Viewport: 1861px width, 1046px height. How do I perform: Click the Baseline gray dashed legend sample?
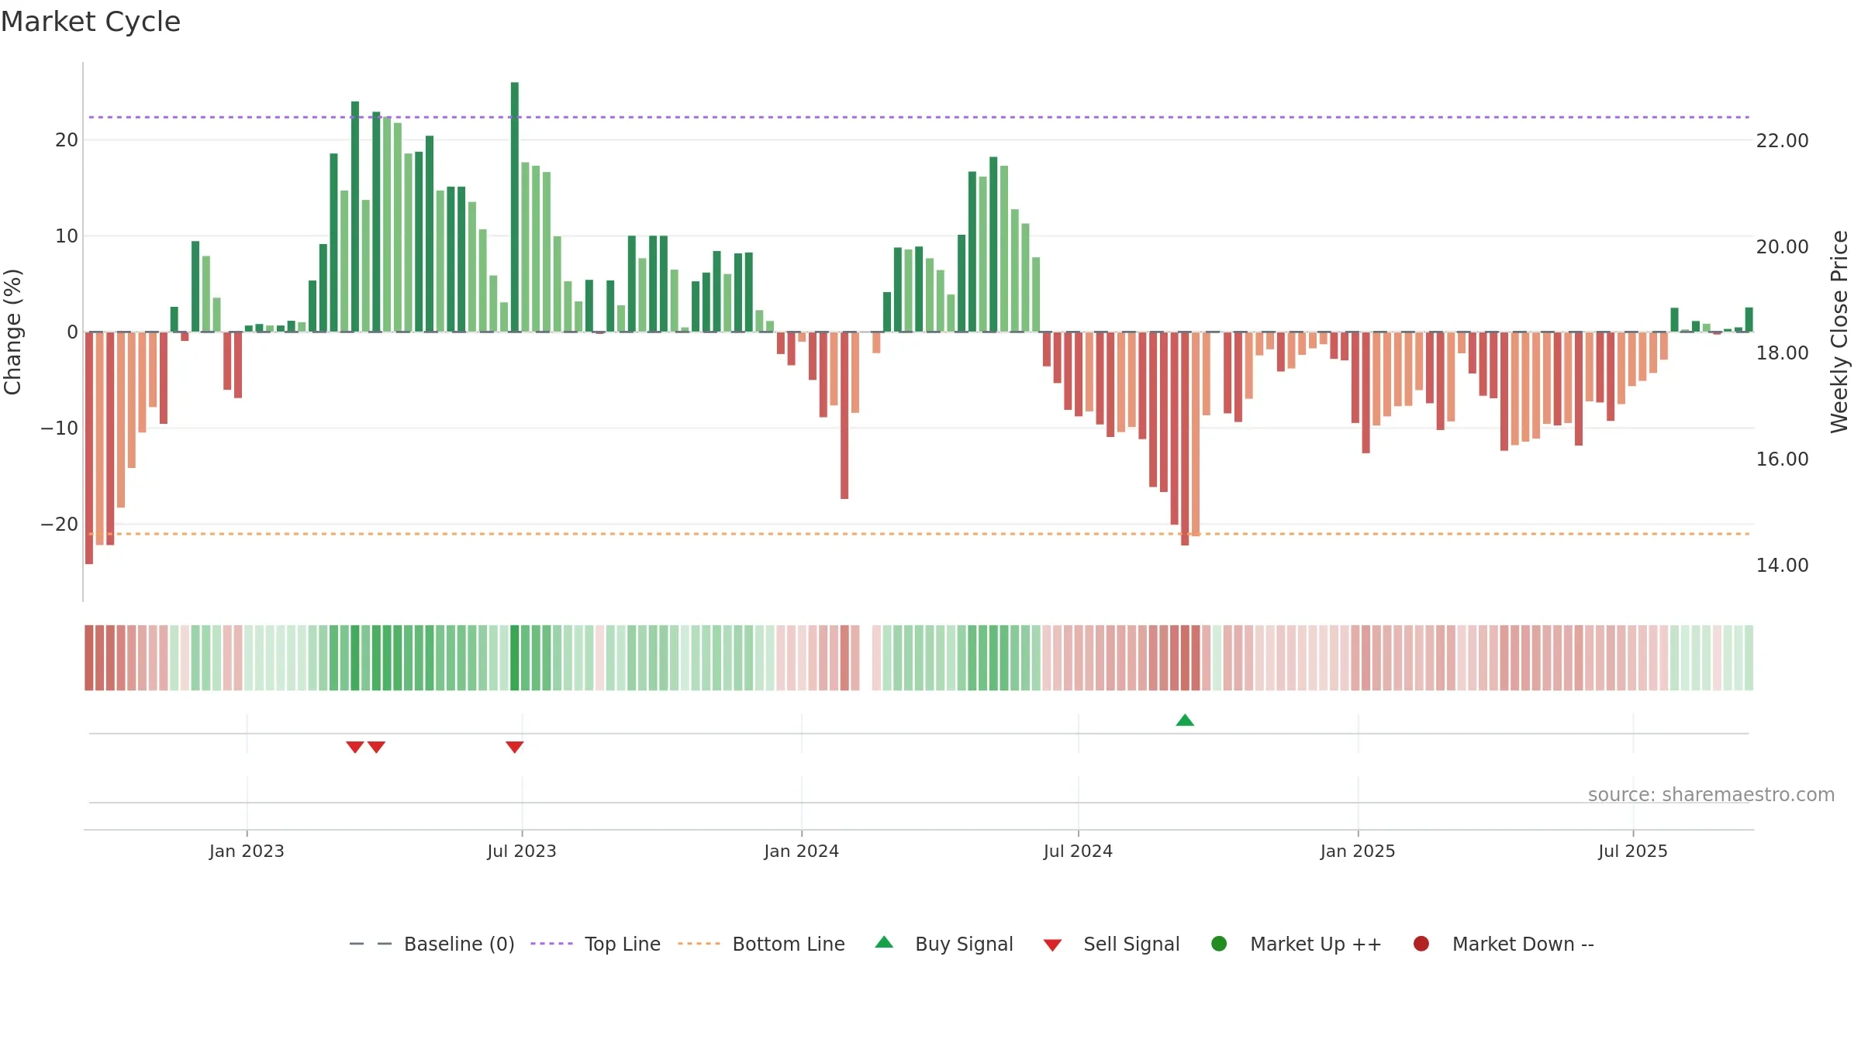coord(371,944)
